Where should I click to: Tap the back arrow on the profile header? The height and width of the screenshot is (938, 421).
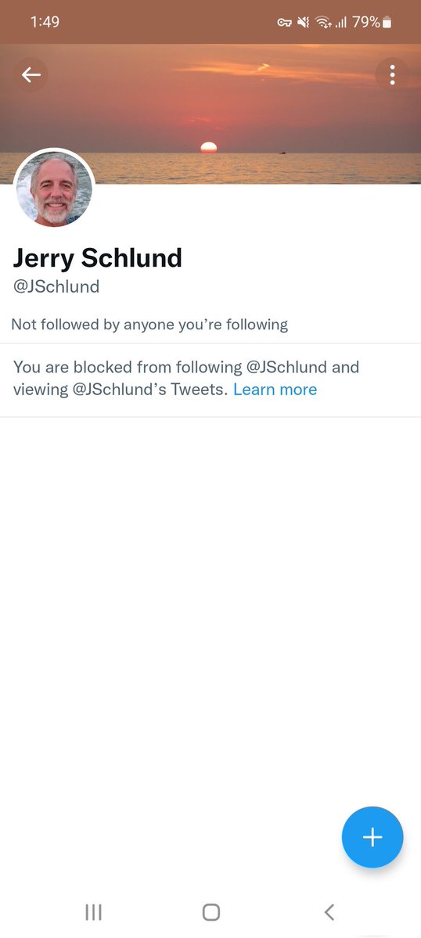point(31,75)
